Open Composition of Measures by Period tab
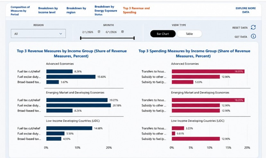Image resolution: width=266 pixels, height=158 pixels. coord(20,11)
